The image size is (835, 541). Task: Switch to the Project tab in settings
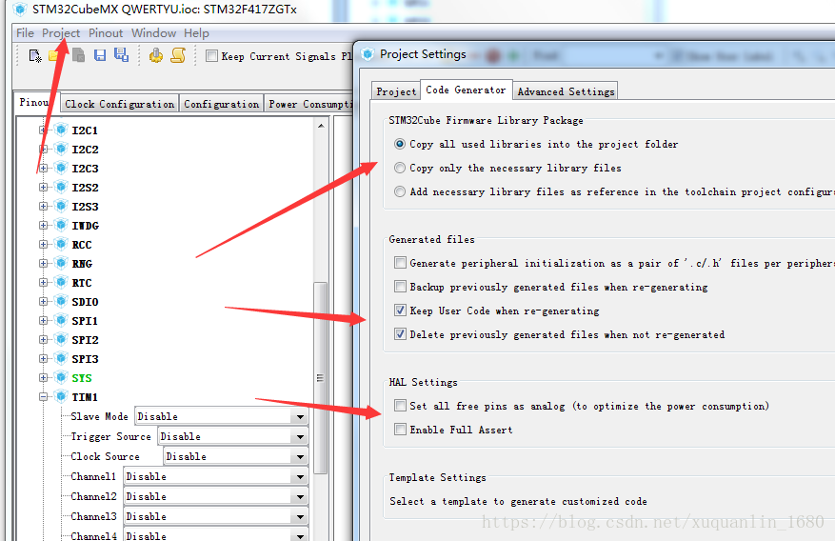(396, 91)
